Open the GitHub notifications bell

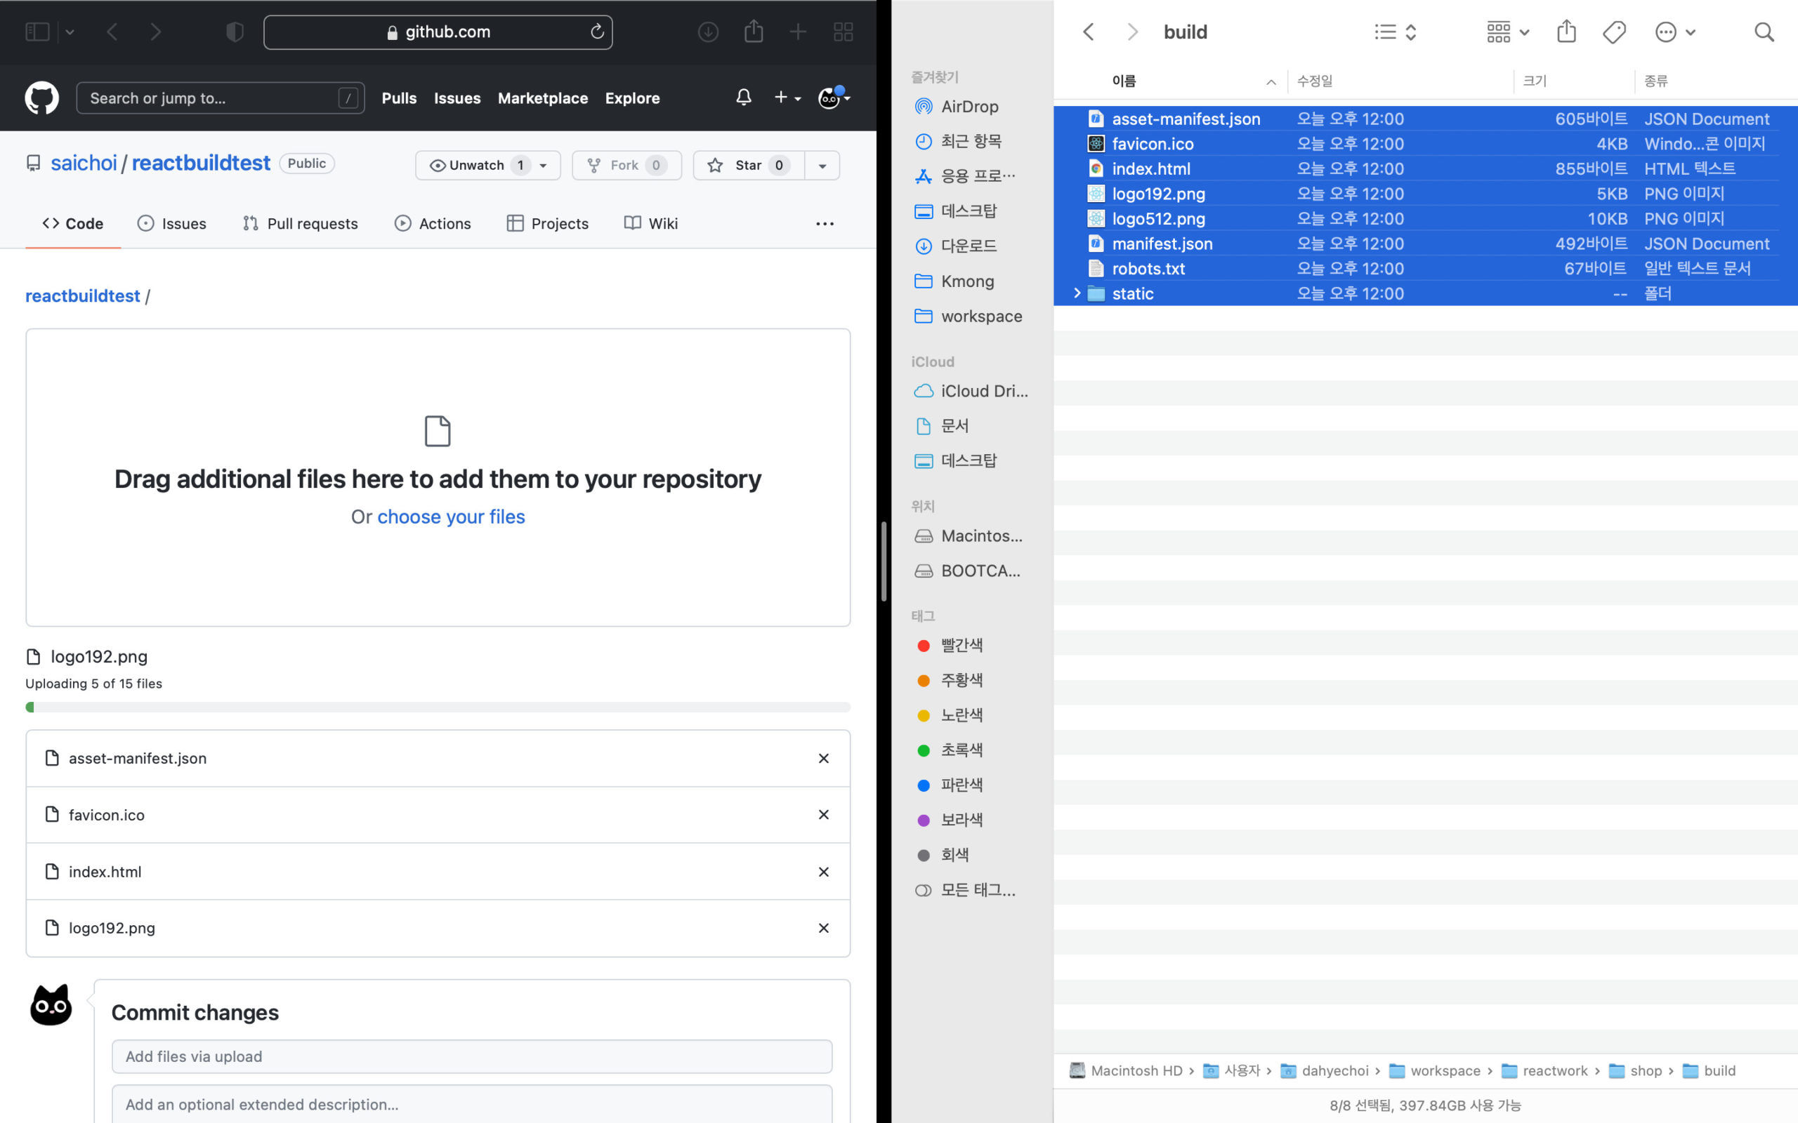tap(744, 98)
